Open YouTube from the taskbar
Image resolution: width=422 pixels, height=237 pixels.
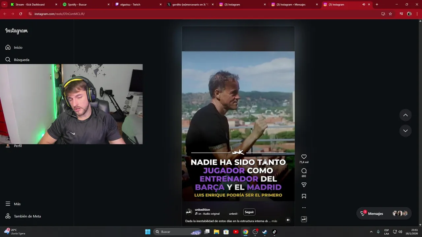point(236,232)
